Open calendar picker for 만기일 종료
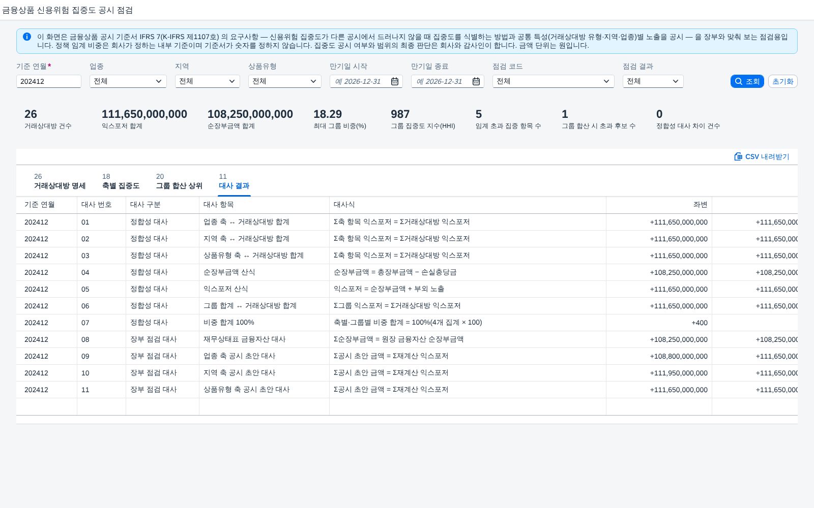Screen dimensions: 814x508 click(x=476, y=81)
